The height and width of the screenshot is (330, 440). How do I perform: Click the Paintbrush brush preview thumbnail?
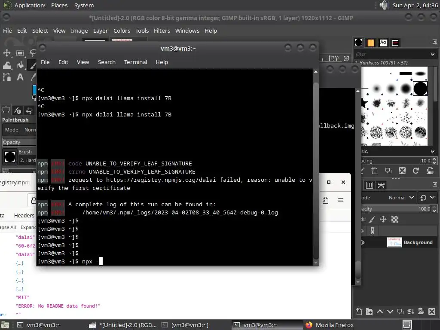coord(10,156)
